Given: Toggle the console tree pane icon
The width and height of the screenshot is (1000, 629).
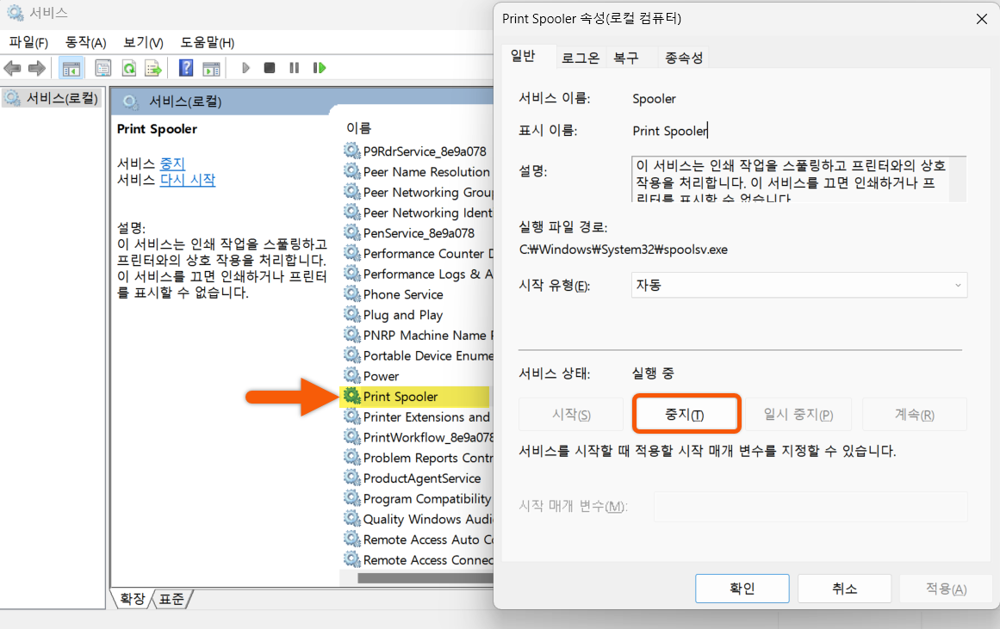Looking at the screenshot, I should (70, 67).
